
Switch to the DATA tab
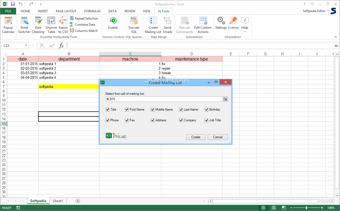tap(112, 11)
